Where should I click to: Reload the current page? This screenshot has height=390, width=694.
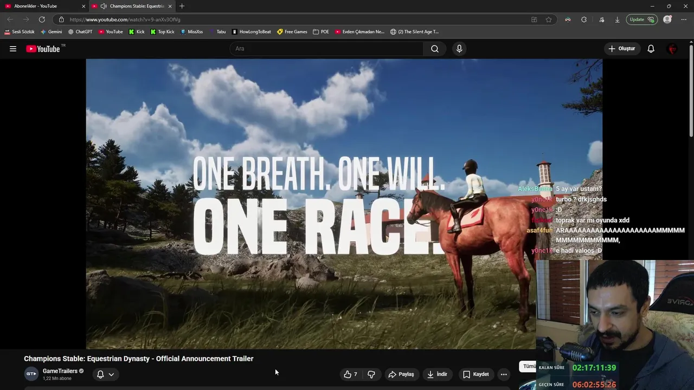click(x=42, y=19)
